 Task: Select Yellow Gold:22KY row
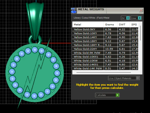tap(105, 49)
